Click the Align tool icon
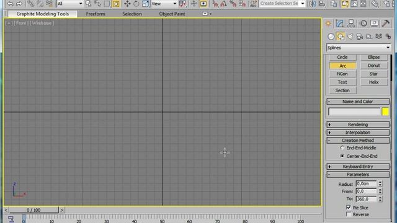Viewport: 397px width, 223px height. pos(322,4)
